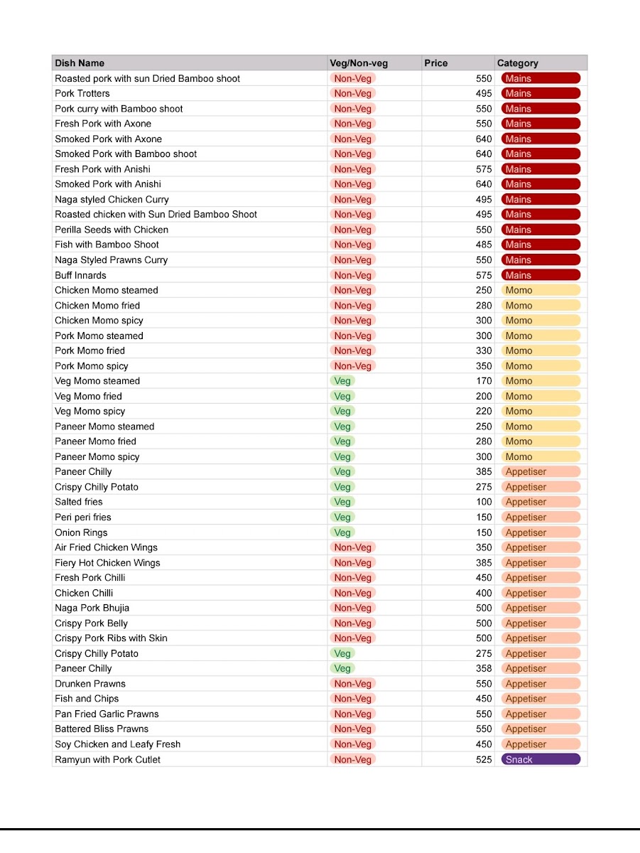Open the Mains dropdown chip for Pork Trotters
This screenshot has width=640, height=853.
[x=541, y=93]
